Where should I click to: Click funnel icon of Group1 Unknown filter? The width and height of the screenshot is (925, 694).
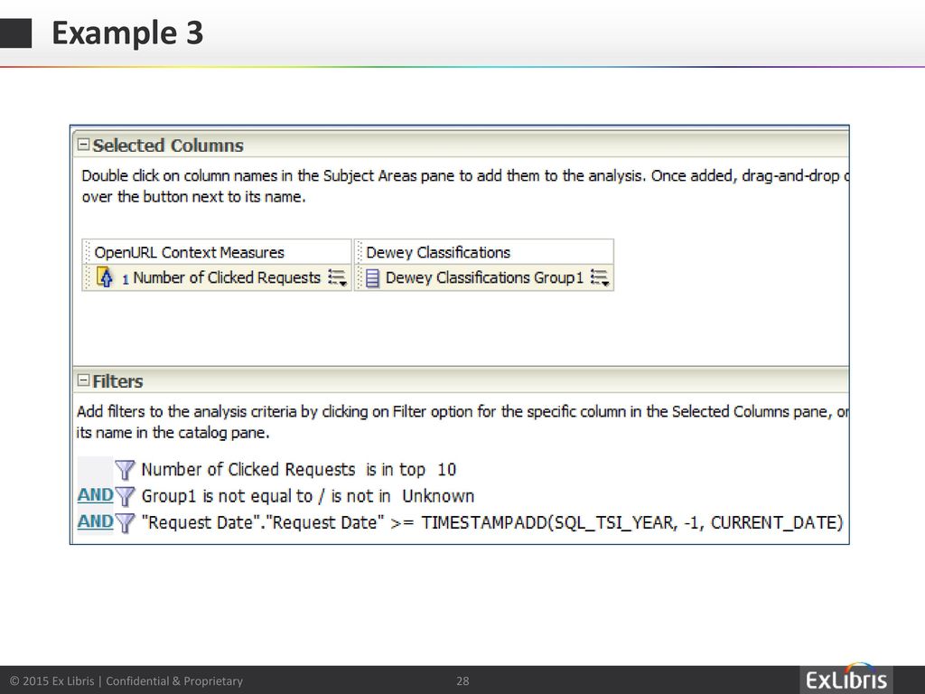[x=126, y=496]
